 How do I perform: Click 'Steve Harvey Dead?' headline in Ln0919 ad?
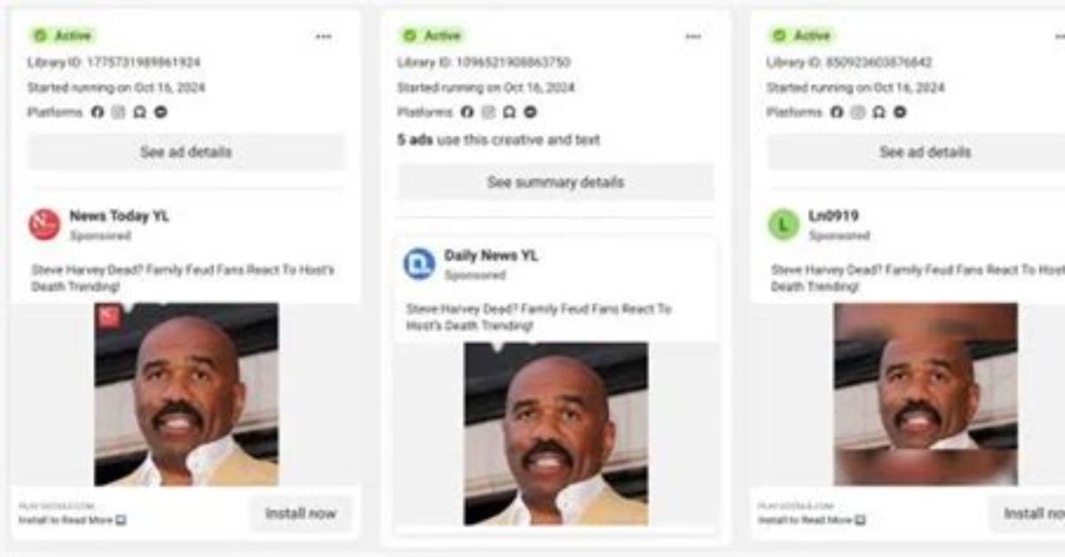pyautogui.click(x=918, y=278)
